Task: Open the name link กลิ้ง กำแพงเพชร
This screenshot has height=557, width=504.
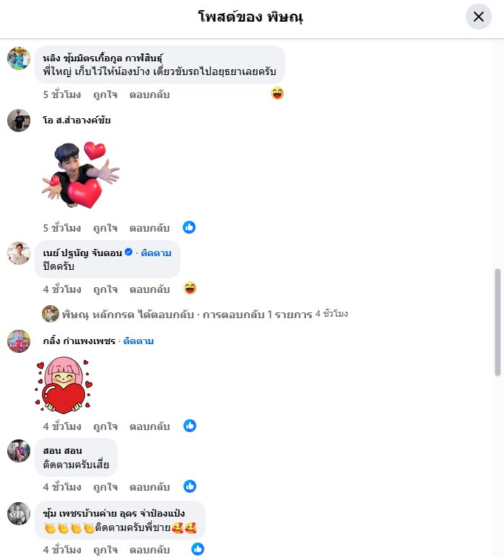Action: click(79, 341)
